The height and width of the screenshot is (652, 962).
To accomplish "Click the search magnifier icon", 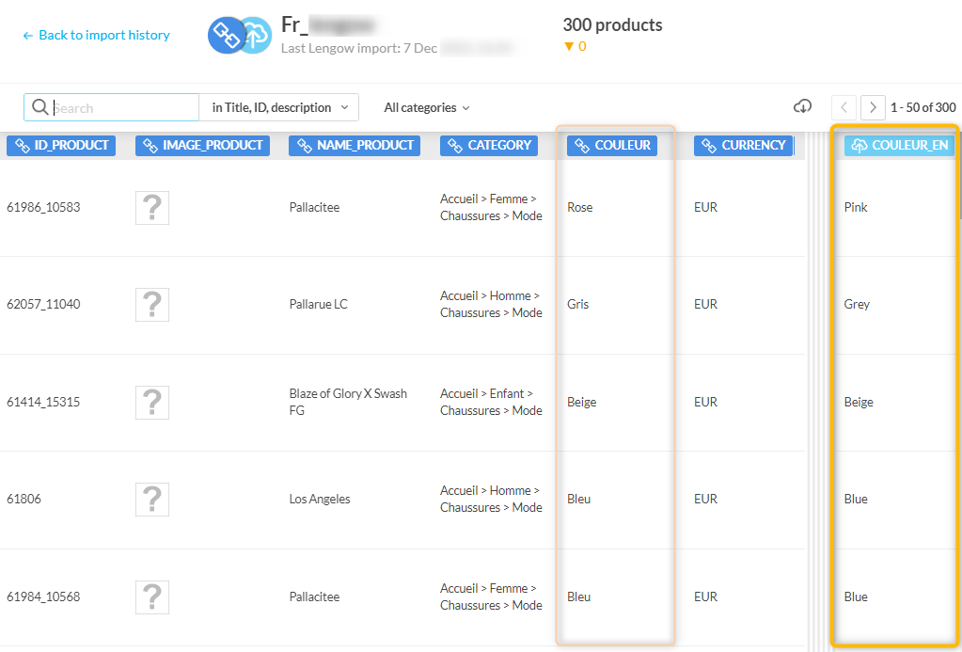I will point(40,107).
